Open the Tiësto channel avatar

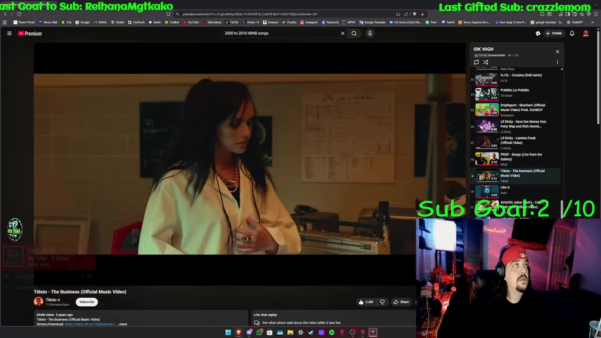click(39, 302)
